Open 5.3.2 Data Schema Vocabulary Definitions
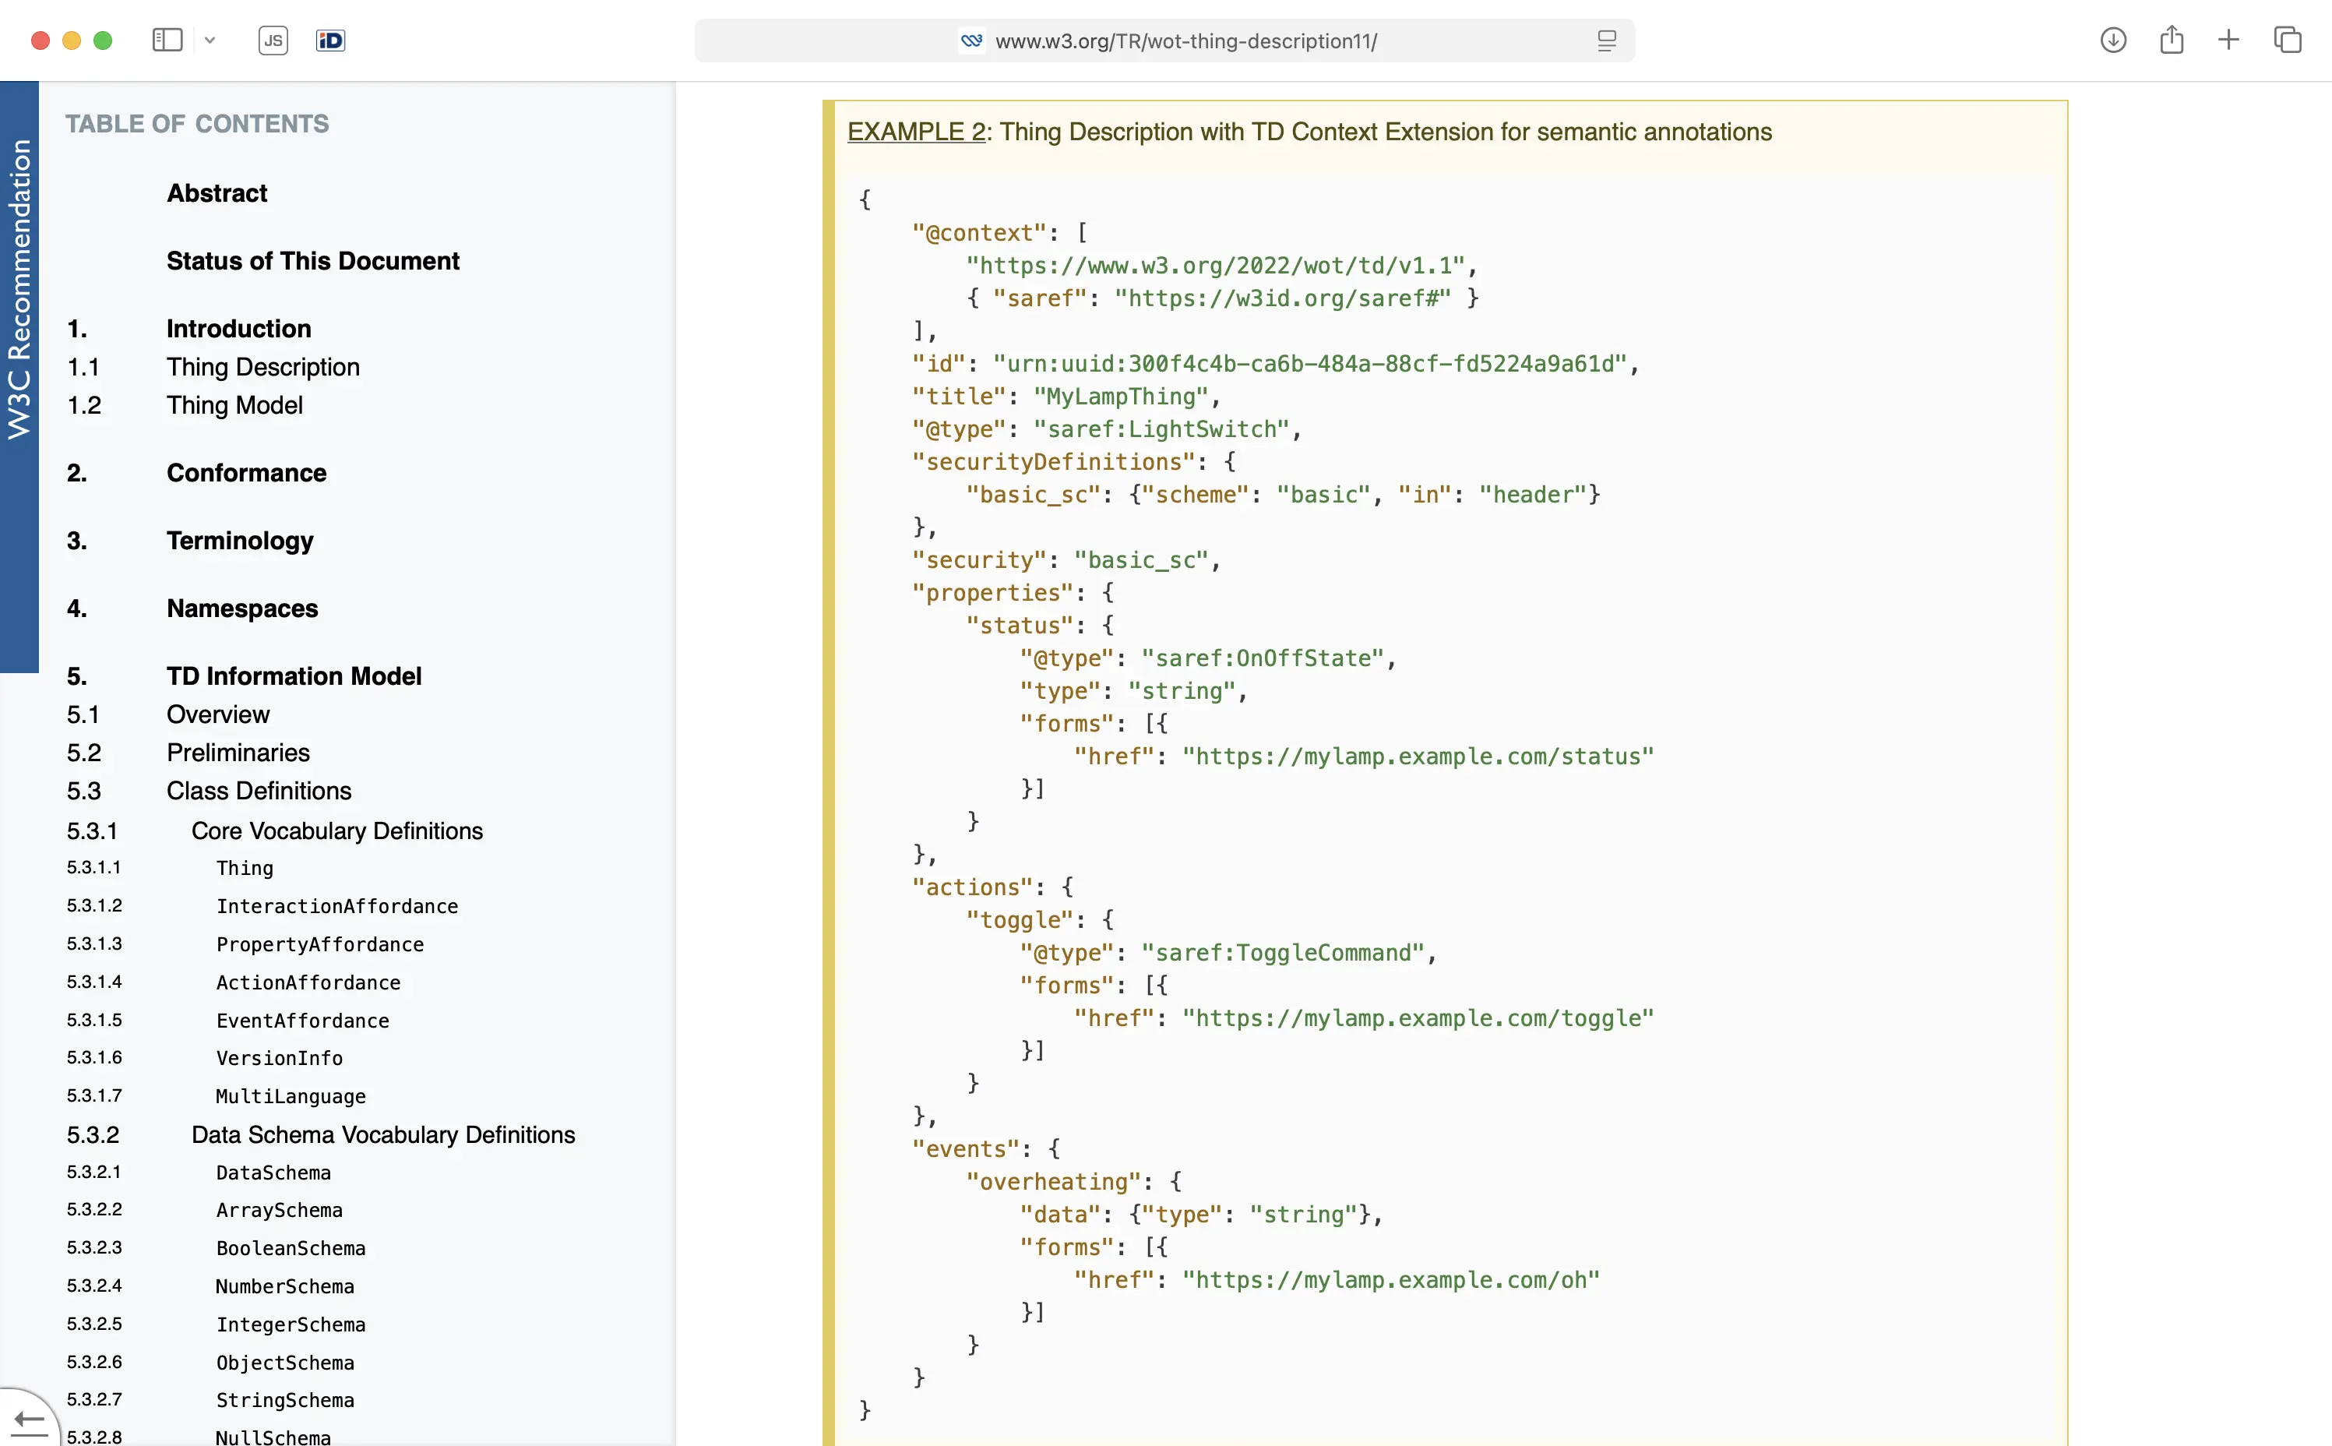 (383, 1135)
